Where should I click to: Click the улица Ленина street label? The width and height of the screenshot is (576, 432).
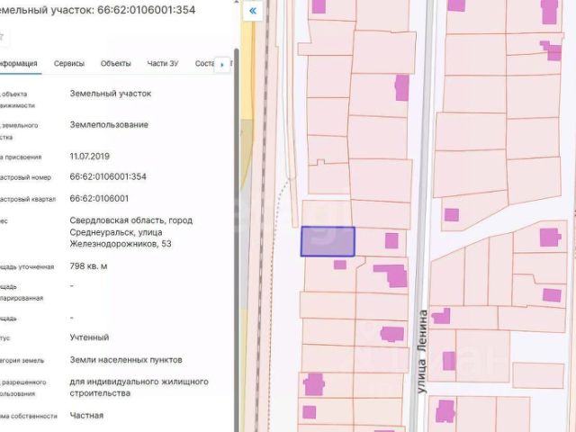pyautogui.click(x=423, y=352)
